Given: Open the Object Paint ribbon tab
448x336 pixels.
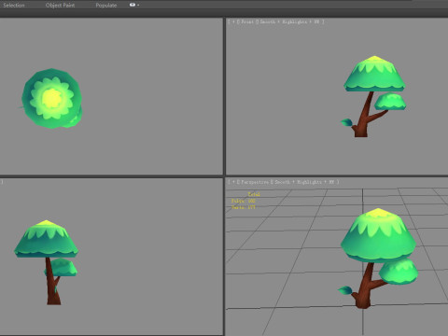Looking at the screenshot, I should point(60,6).
